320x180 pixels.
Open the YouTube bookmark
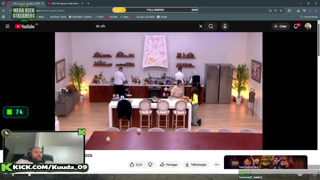point(112,17)
